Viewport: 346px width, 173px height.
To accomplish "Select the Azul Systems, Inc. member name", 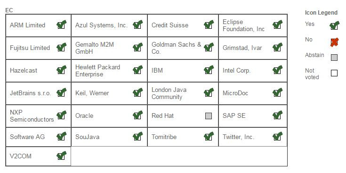I will pos(102,25).
